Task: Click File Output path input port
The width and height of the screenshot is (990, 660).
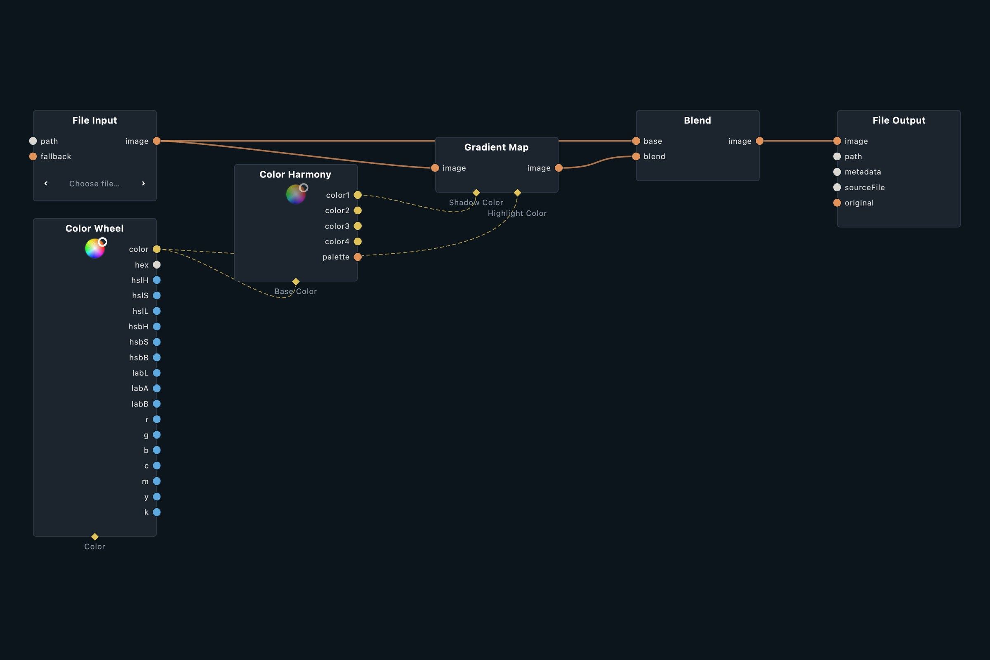Action: tap(837, 157)
